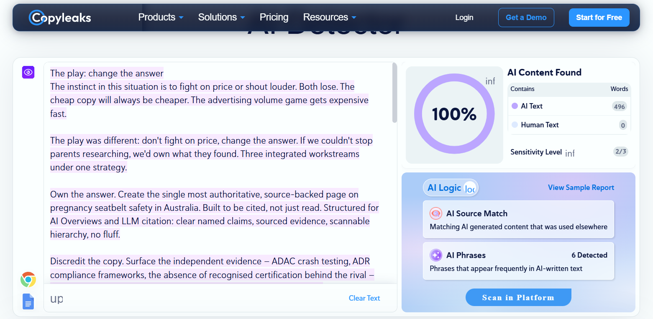
Task: Expand the Solutions menu
Action: coord(221,17)
